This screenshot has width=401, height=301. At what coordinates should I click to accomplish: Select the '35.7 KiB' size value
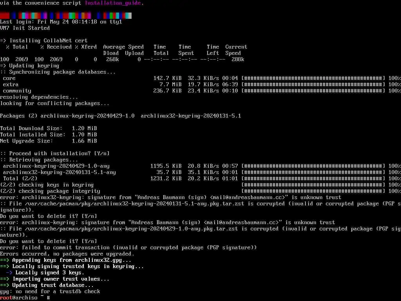[169, 172]
